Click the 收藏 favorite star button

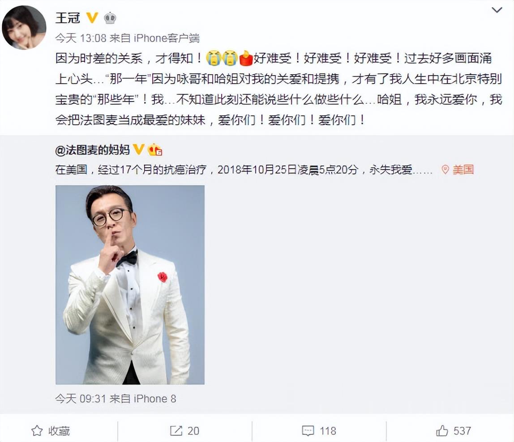click(51, 431)
